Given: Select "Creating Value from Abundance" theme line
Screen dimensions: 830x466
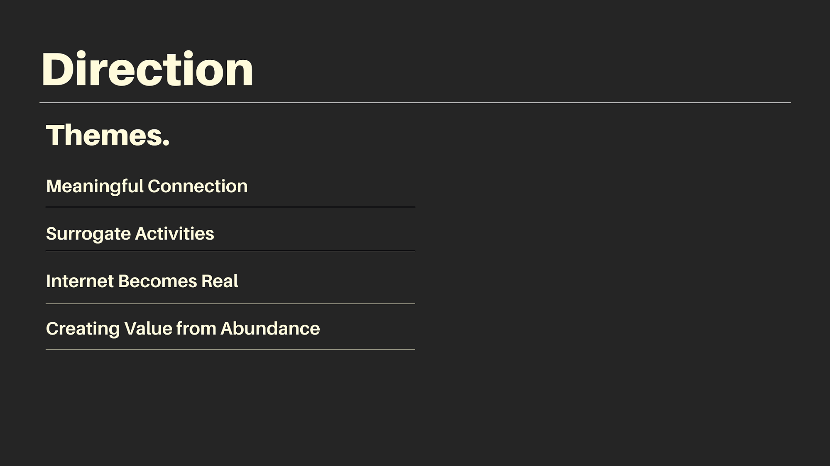Looking at the screenshot, I should pos(183,329).
